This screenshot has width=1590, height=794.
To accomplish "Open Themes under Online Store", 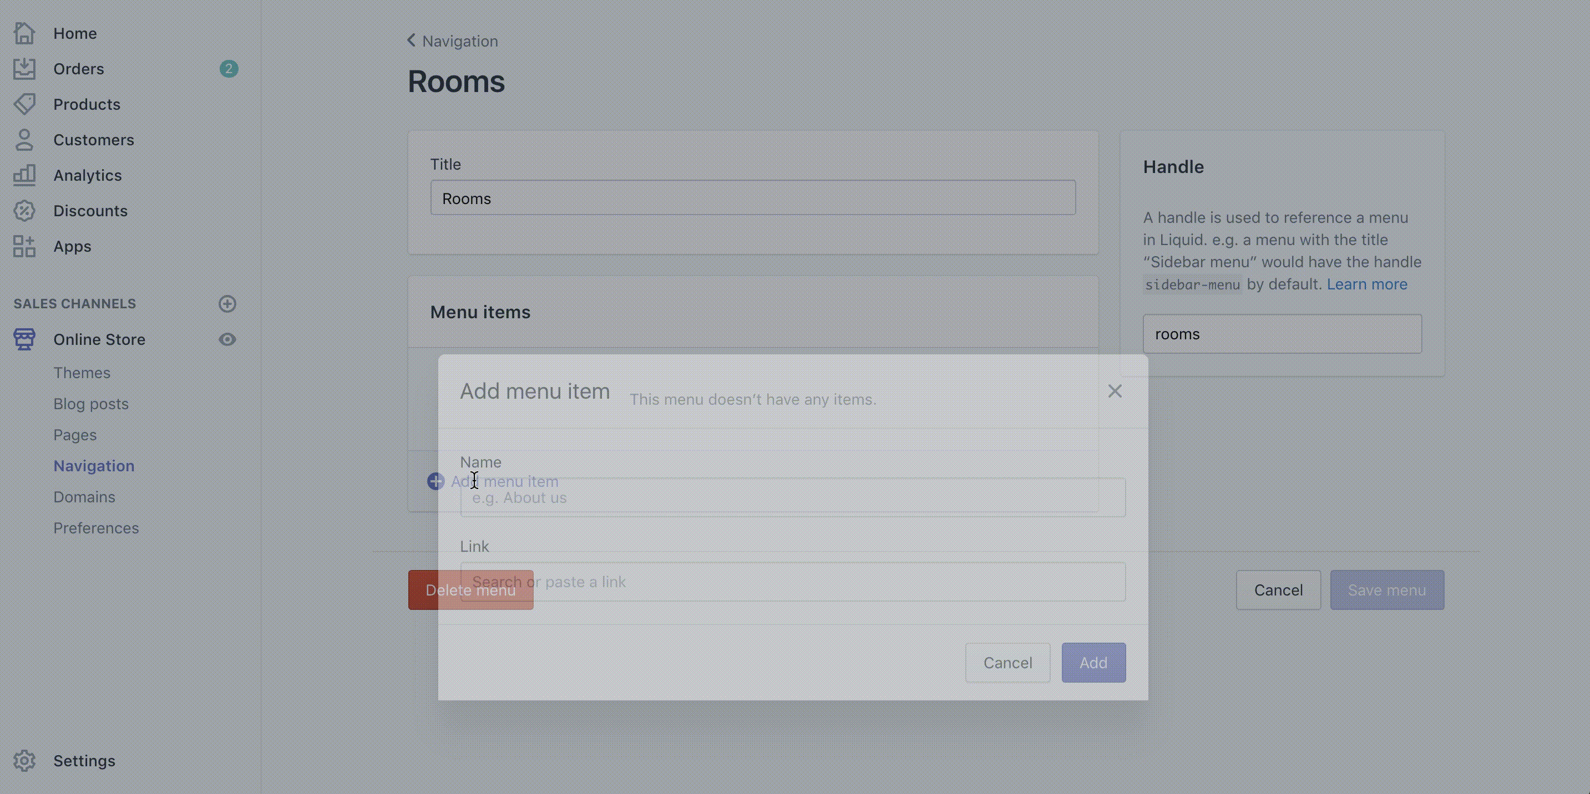I will pyautogui.click(x=82, y=373).
